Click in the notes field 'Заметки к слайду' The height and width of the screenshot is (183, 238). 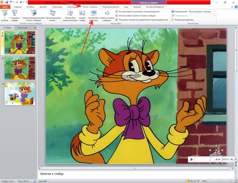coord(136,174)
